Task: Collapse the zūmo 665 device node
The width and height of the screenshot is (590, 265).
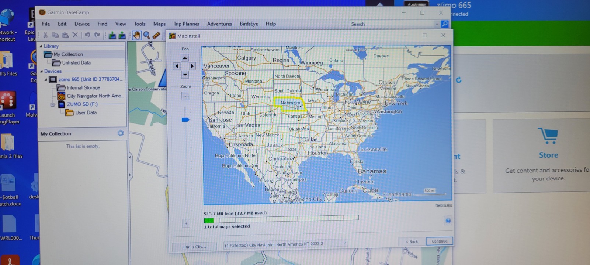Action: pyautogui.click(x=46, y=79)
